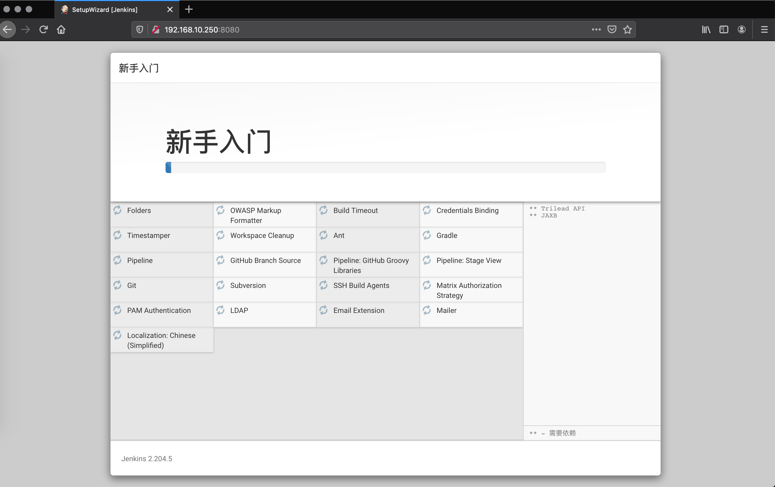Click the Ant plugin spinner icon
Viewport: 775px width, 487px height.
point(323,235)
